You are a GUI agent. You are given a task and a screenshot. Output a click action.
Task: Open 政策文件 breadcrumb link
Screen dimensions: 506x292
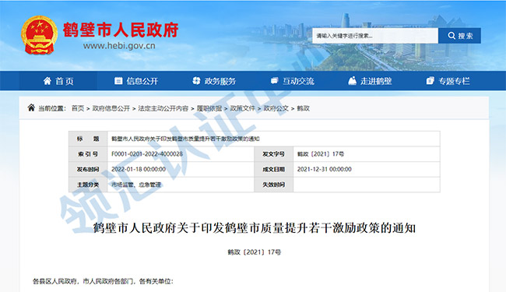pyautogui.click(x=242, y=108)
